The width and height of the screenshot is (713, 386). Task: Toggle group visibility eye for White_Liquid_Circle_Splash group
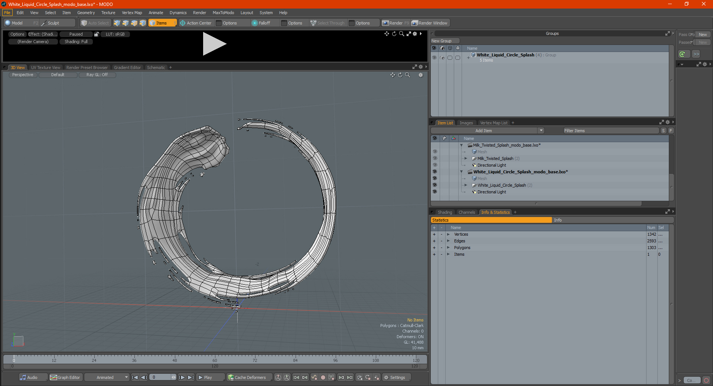(434, 58)
